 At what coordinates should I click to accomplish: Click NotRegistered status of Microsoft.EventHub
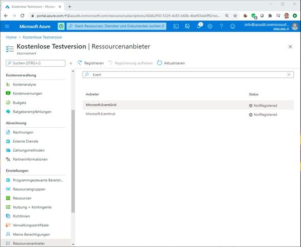[x=263, y=115]
